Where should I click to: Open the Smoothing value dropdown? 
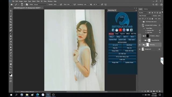(88, 5)
